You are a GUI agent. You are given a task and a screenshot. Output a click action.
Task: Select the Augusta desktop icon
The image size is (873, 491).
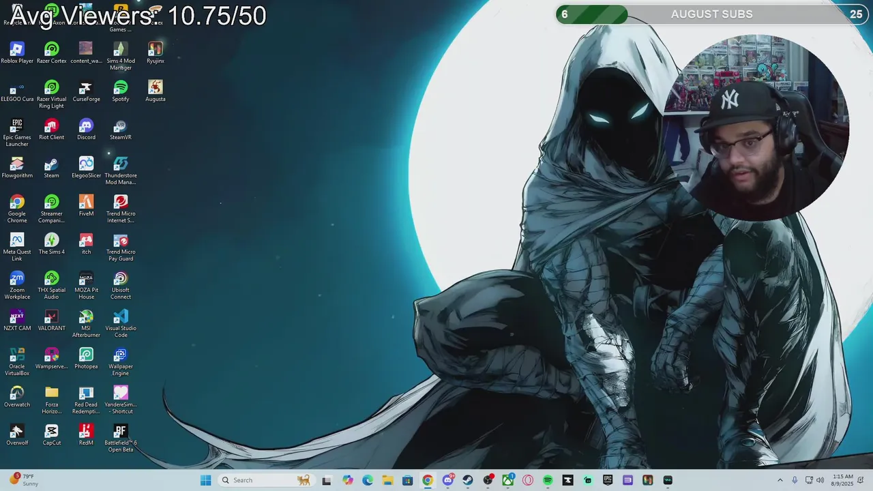[155, 91]
